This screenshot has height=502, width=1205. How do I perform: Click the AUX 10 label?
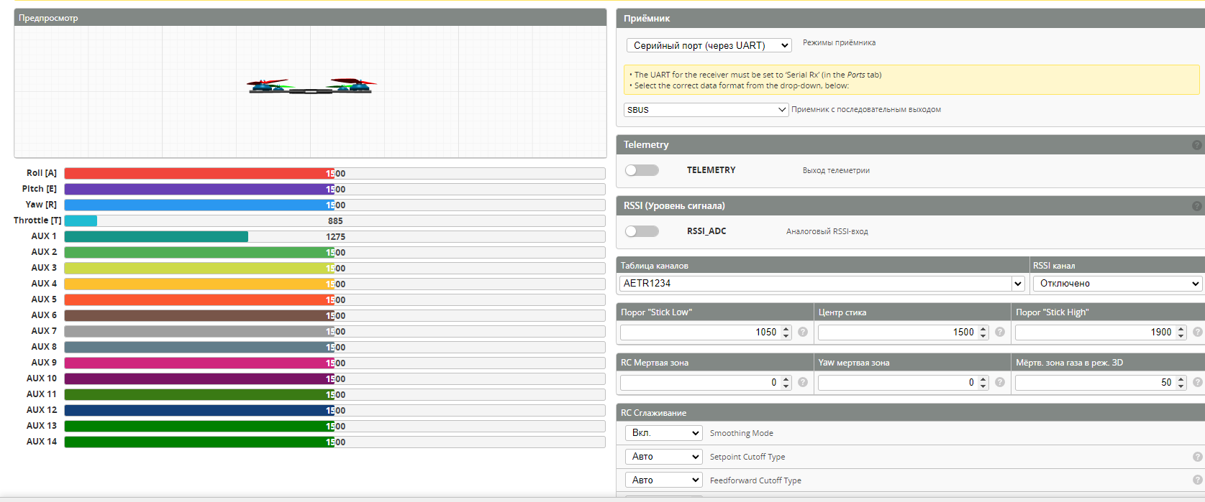[x=42, y=378]
